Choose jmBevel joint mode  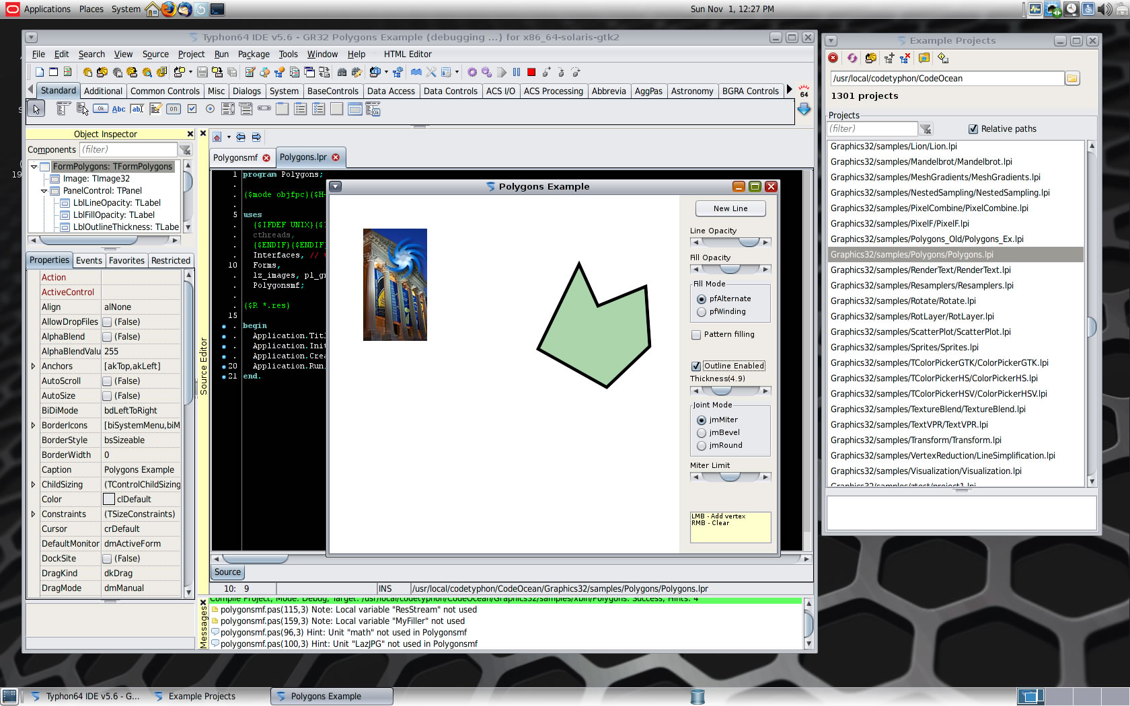(x=702, y=433)
